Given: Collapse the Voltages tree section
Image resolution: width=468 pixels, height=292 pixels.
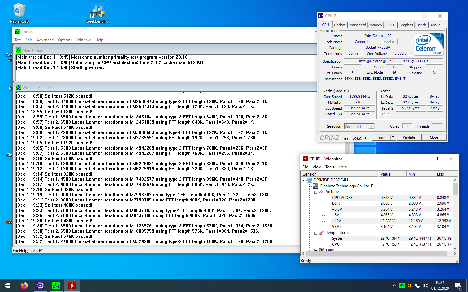Looking at the screenshot, I should click(x=315, y=191).
